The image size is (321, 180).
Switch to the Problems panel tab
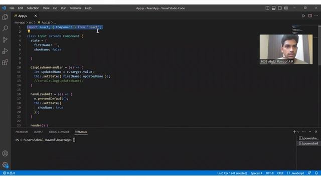22,132
